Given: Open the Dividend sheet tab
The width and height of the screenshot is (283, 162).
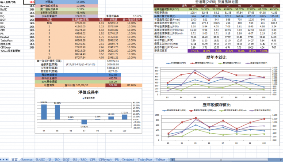Looking at the screenshot, I should 128,160.
